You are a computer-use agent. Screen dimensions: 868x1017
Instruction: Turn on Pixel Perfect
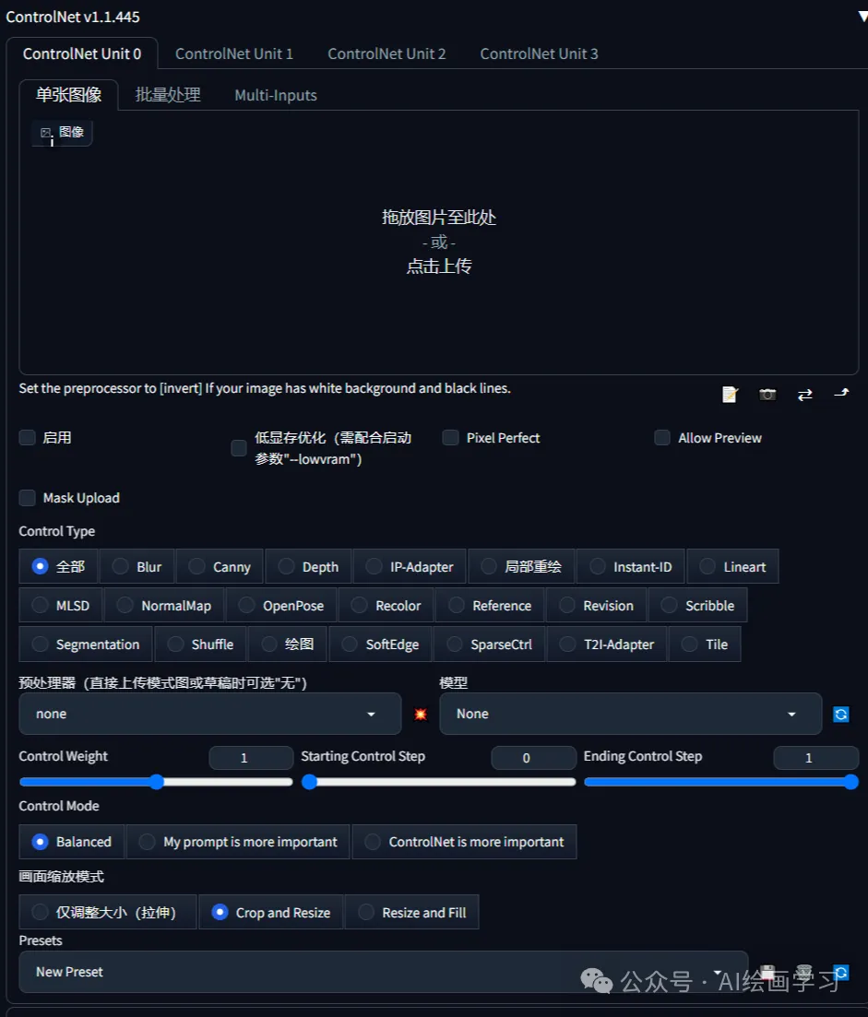pos(450,437)
